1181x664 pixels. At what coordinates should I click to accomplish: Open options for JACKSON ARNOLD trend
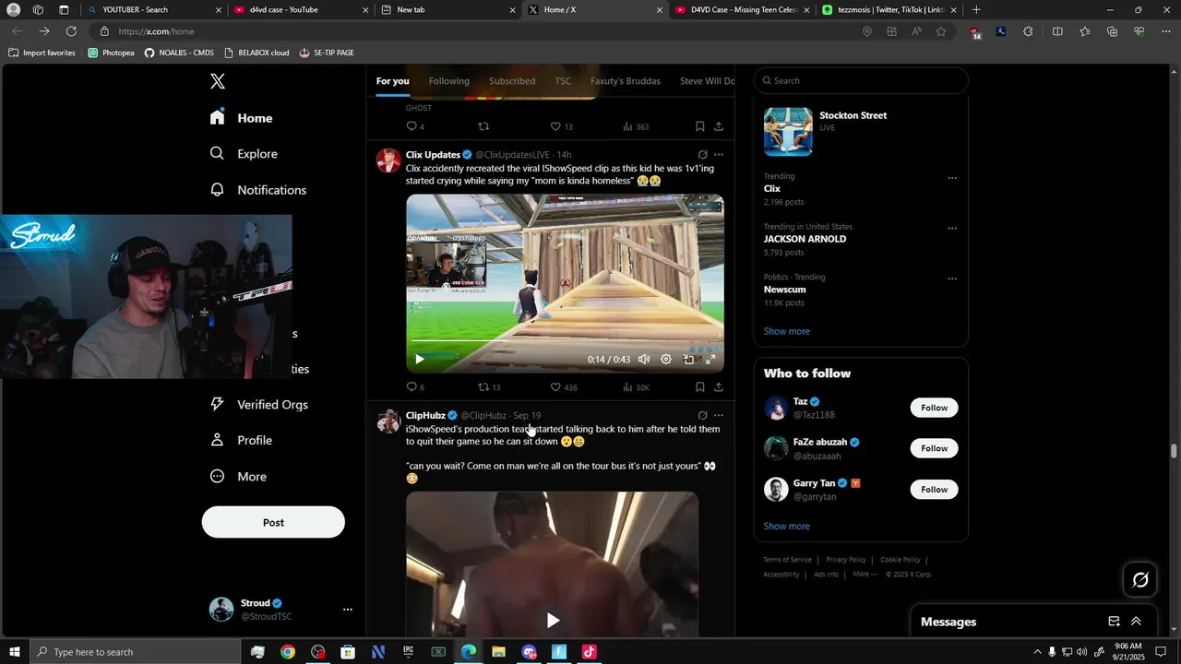tap(952, 229)
